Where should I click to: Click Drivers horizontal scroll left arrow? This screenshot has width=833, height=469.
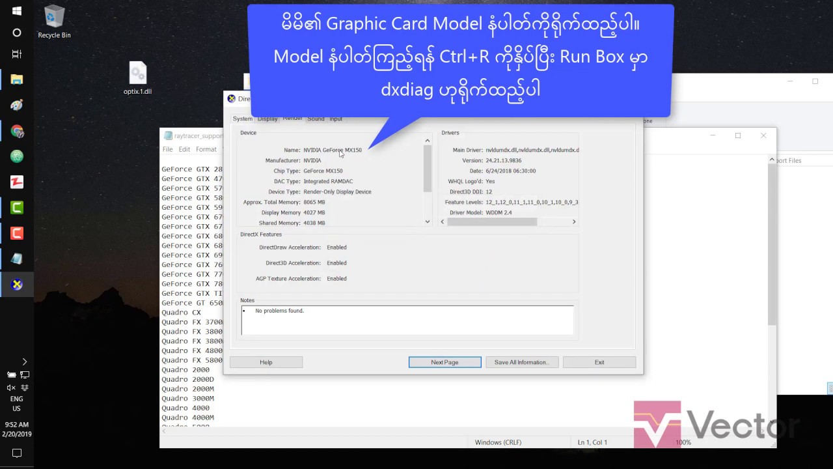click(443, 221)
